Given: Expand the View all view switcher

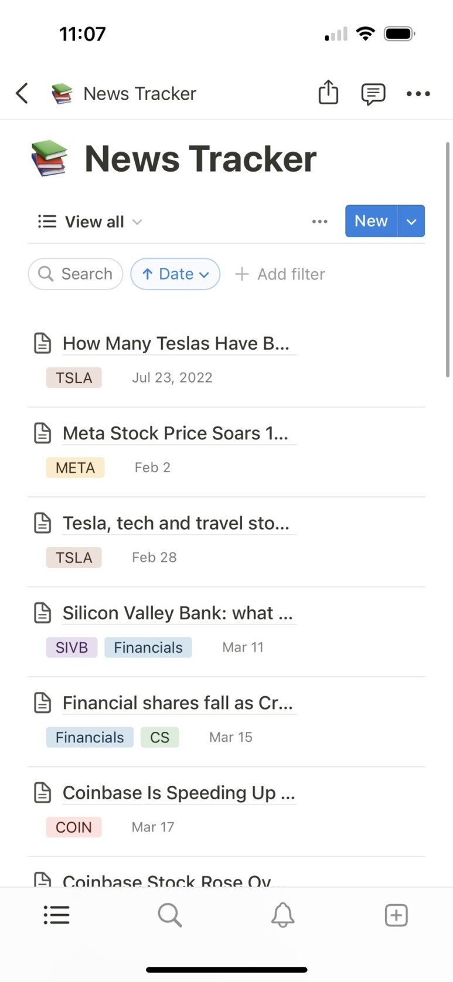Looking at the screenshot, I should (x=90, y=221).
